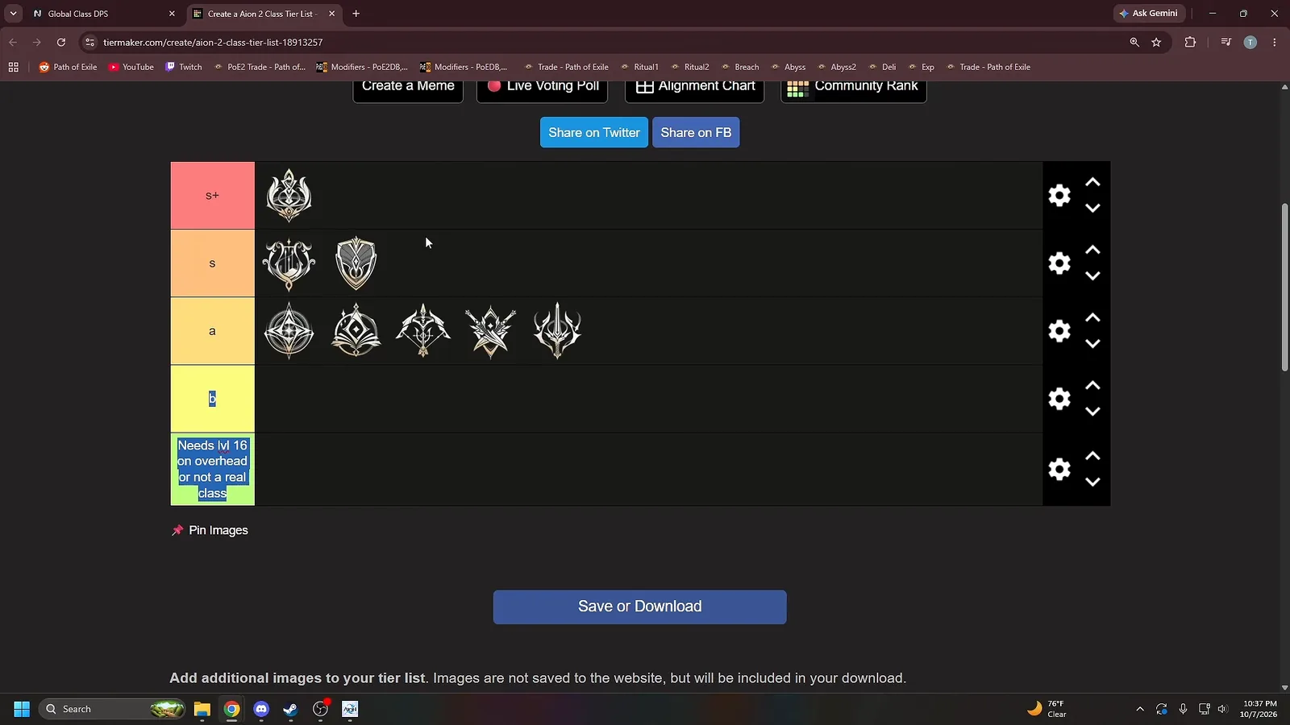Move the b row down
Screen dimensions: 1290x725
[1092, 411]
